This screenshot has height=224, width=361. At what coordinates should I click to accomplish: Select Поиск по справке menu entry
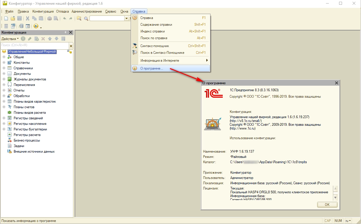pyautogui.click(x=171, y=38)
